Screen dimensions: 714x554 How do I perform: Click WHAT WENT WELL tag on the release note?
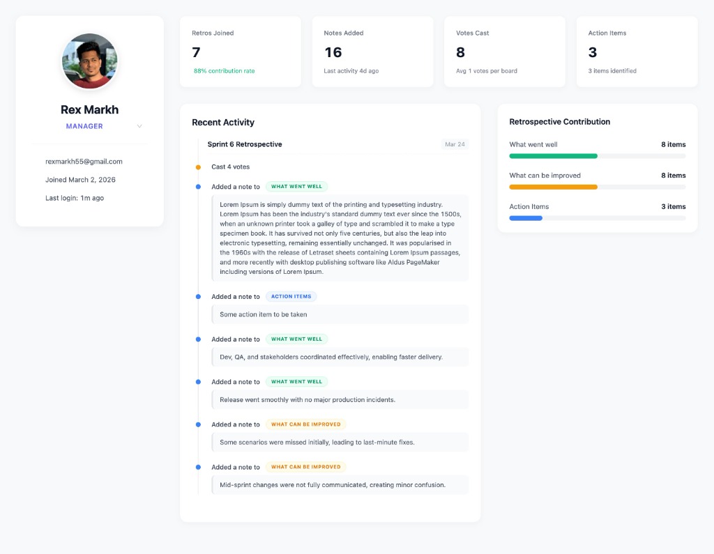297,381
